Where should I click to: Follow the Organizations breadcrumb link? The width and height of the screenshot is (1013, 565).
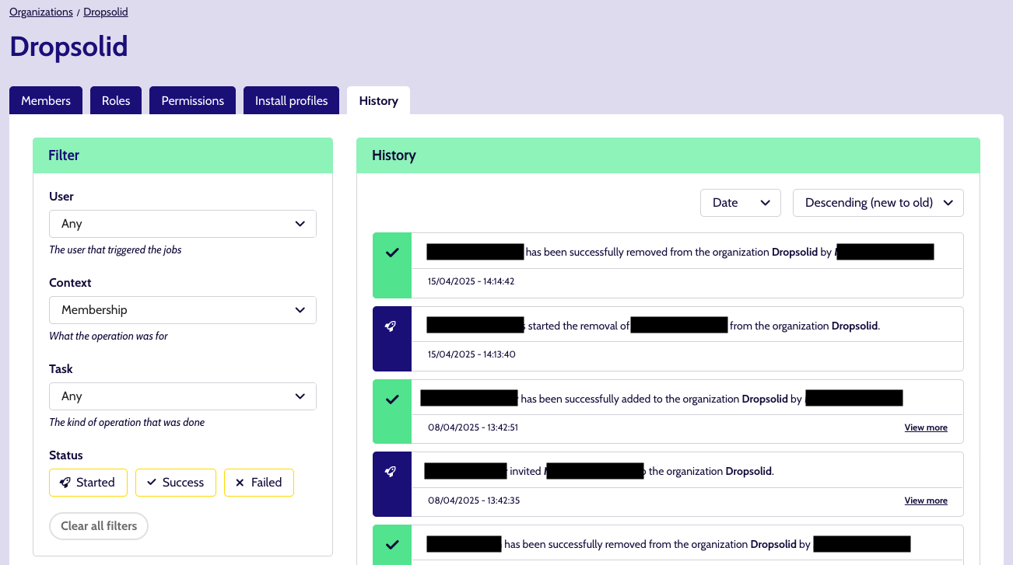[41, 12]
